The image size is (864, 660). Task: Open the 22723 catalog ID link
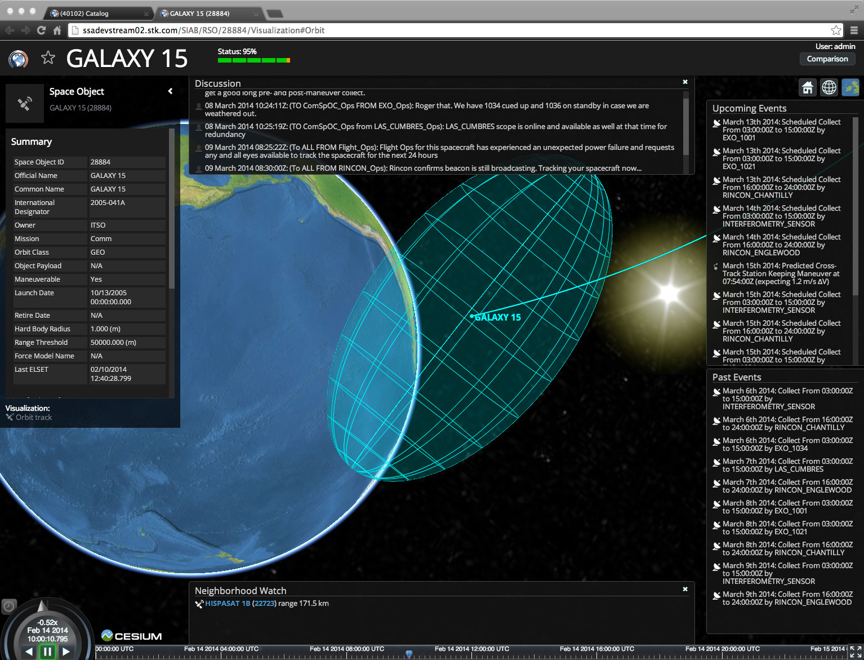pos(264,603)
